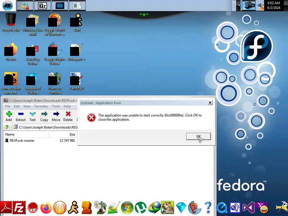Launch Visual Studio from the dock

click(249, 208)
